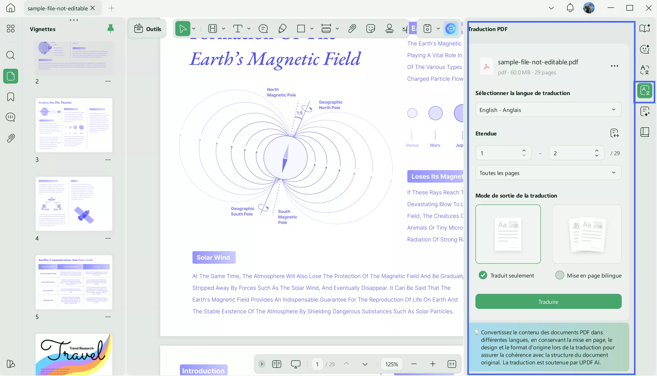This screenshot has height=376, width=657.
Task: Open page 4 thumbnail options menu
Action: point(108,238)
